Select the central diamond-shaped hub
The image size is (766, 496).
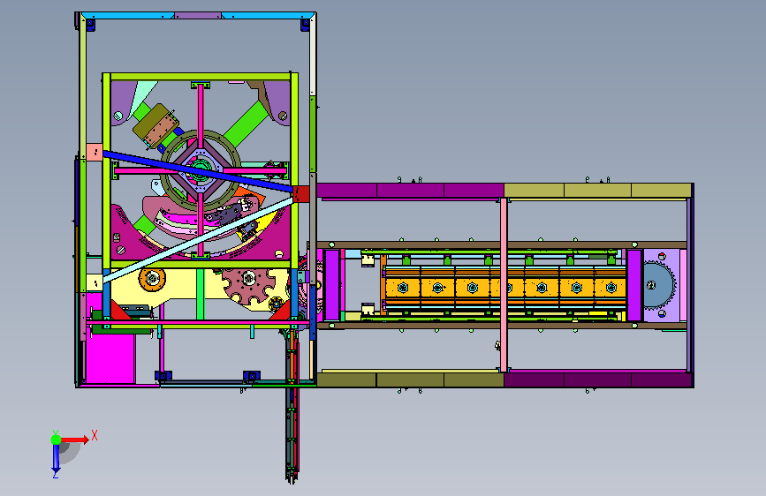[201, 169]
